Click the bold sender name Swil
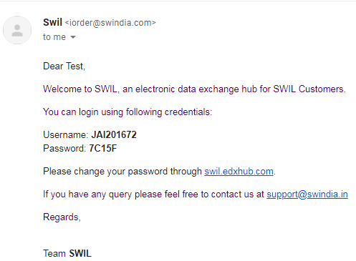The height and width of the screenshot is (261, 356). point(52,22)
